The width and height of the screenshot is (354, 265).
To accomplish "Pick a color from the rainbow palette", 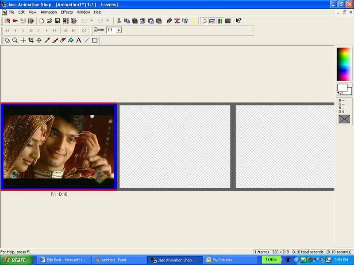I will 344,64.
